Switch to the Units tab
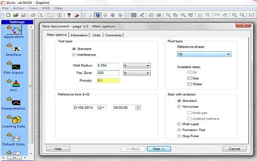 [x=97, y=35]
